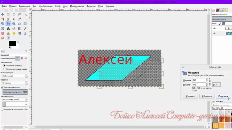
Task: Choose corrective backward direction radio
Action: coord(4,69)
